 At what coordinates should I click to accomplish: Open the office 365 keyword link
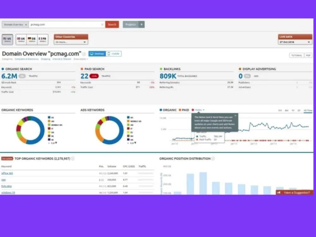[7, 173]
